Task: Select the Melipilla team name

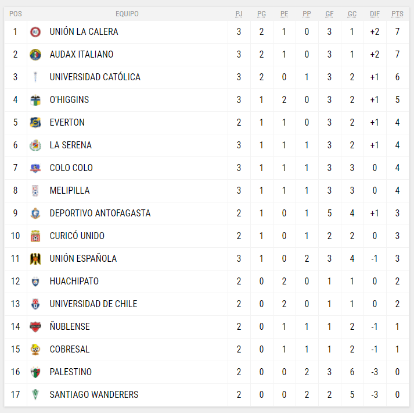Action: pyautogui.click(x=70, y=191)
